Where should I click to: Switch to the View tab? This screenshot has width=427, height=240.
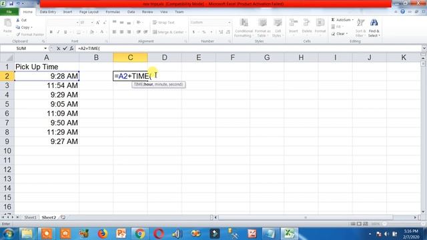click(164, 12)
